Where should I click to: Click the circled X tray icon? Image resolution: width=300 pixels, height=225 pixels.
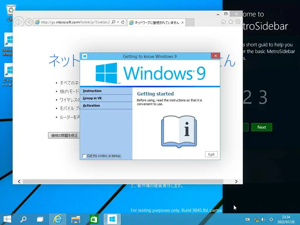(x=271, y=219)
